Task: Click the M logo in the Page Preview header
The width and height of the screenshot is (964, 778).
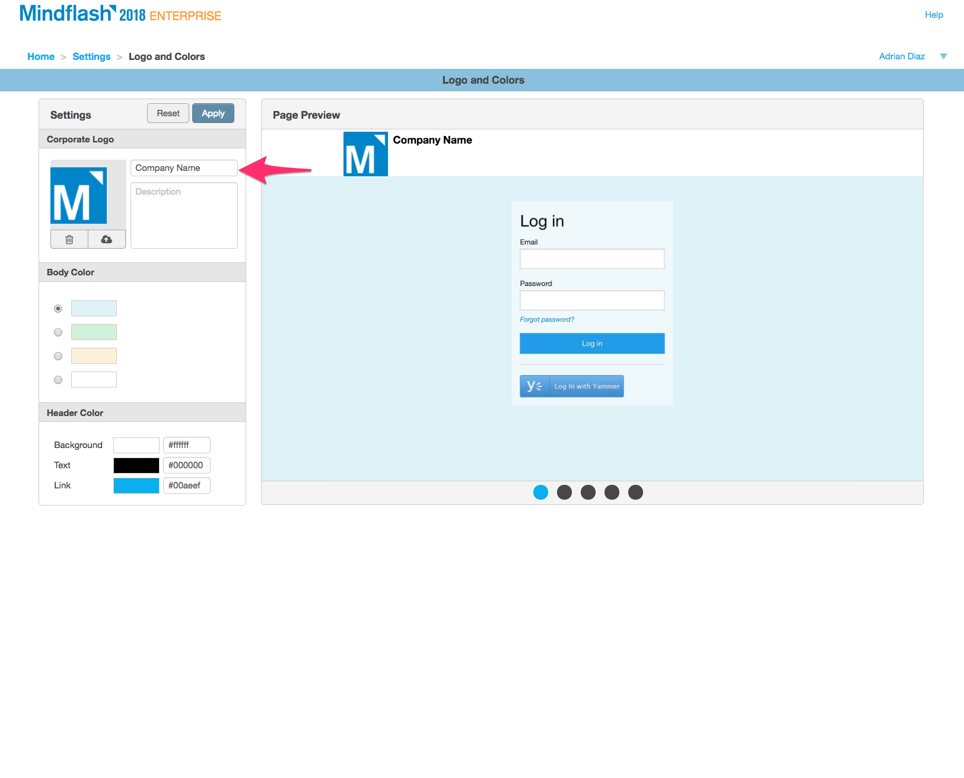Action: coord(365,153)
